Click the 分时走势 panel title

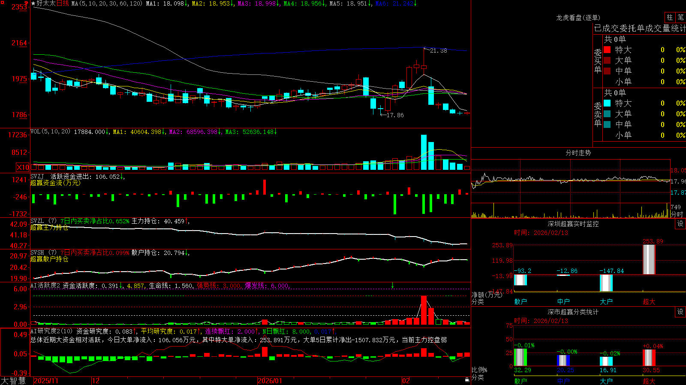[578, 153]
